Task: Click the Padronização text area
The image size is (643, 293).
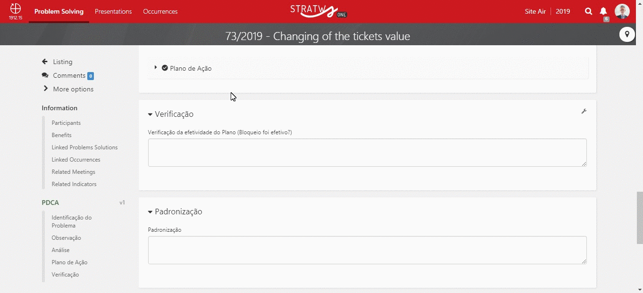Action: click(x=367, y=250)
